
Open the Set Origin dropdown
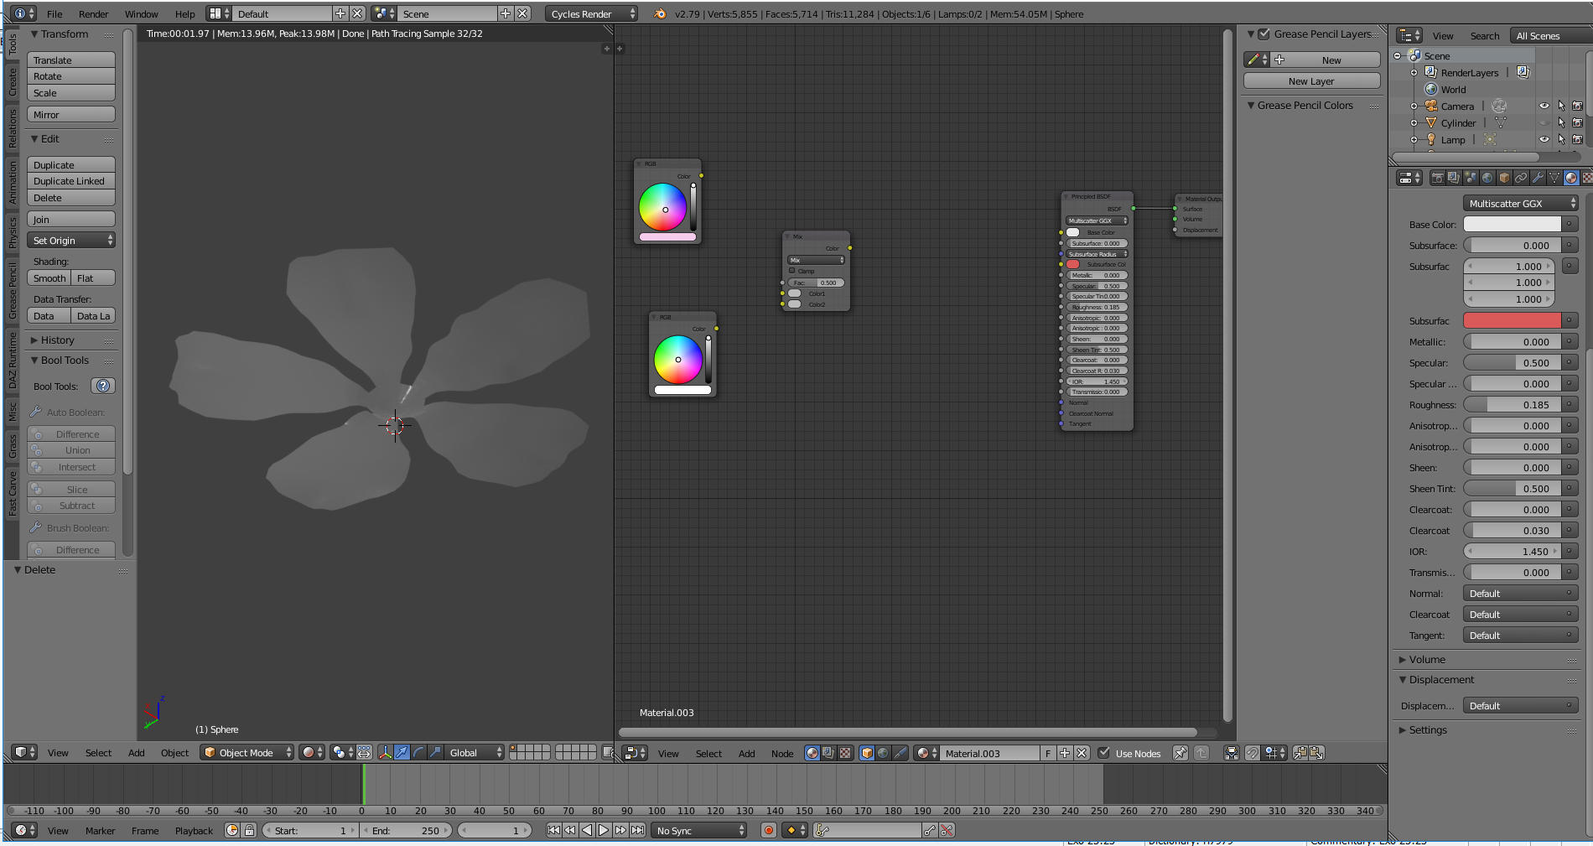(x=71, y=241)
